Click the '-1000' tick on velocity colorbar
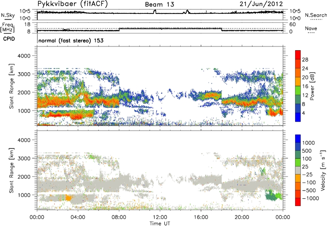 311,198
